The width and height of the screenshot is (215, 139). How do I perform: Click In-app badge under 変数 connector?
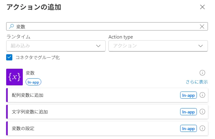[x=33, y=82]
